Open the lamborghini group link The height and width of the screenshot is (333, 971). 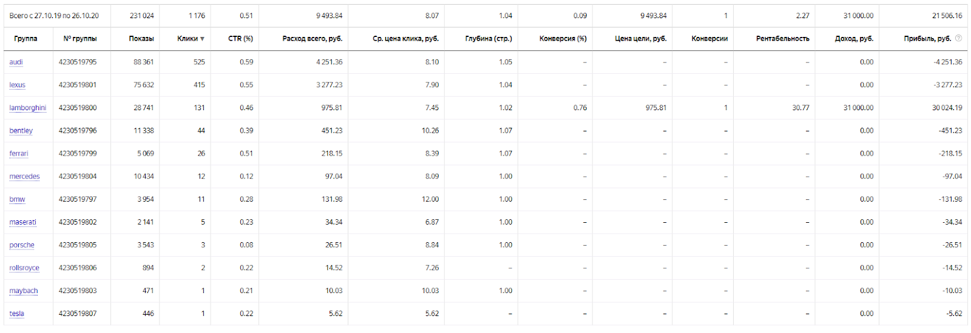pos(28,108)
